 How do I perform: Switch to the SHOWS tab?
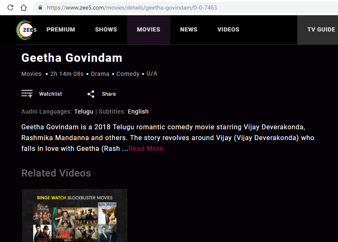(x=106, y=29)
